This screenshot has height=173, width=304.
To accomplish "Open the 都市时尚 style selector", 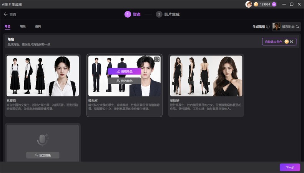I will [286, 27].
